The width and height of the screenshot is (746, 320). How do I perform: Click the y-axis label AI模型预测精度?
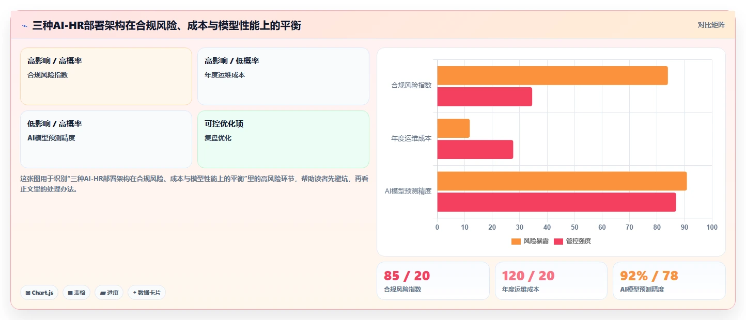point(408,191)
